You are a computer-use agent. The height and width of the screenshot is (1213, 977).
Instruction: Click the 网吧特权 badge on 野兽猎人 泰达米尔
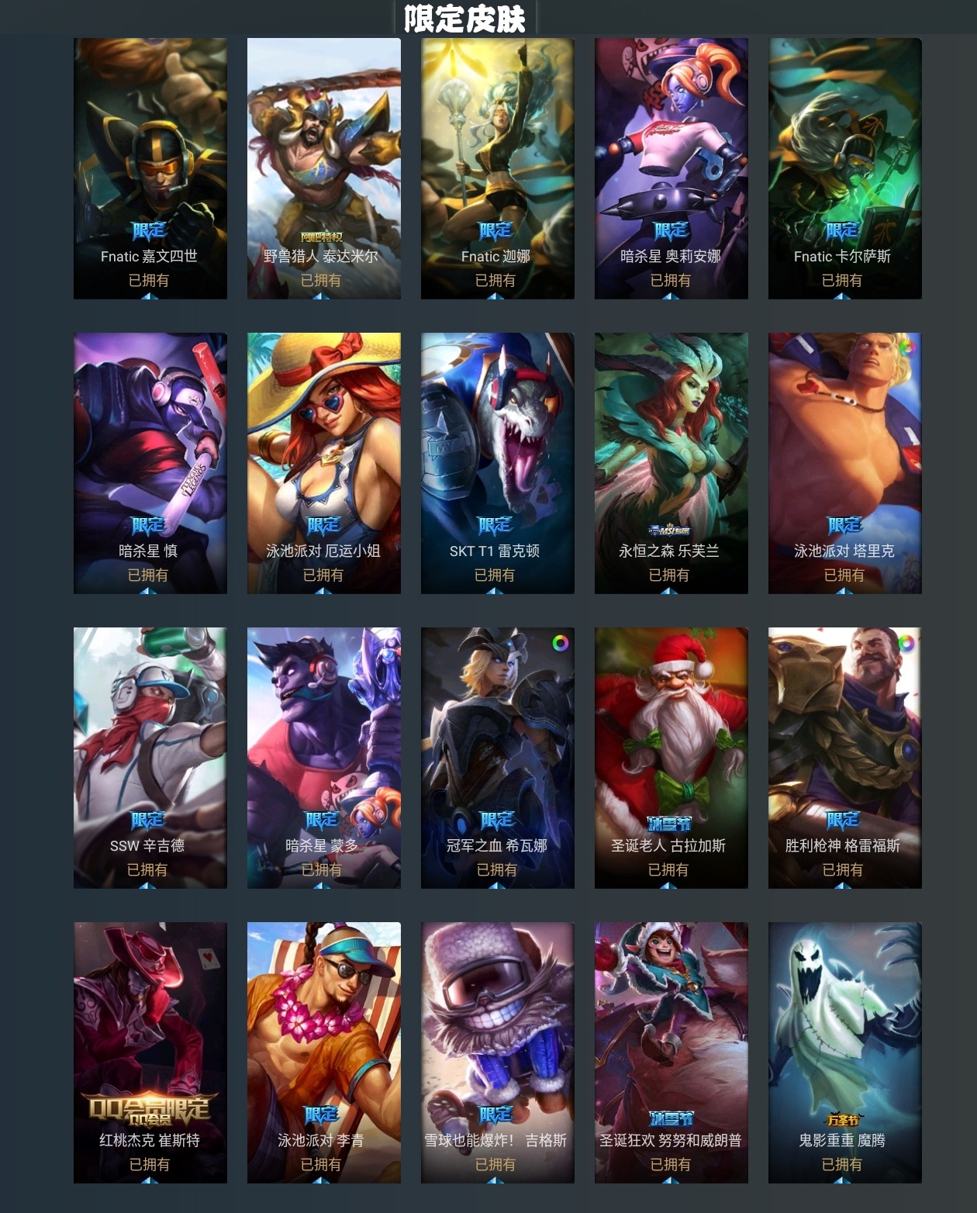(x=322, y=237)
